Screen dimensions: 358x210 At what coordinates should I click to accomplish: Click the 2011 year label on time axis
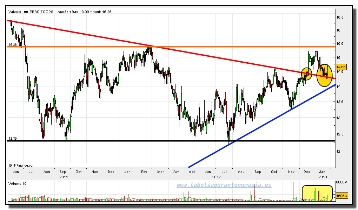point(64,177)
